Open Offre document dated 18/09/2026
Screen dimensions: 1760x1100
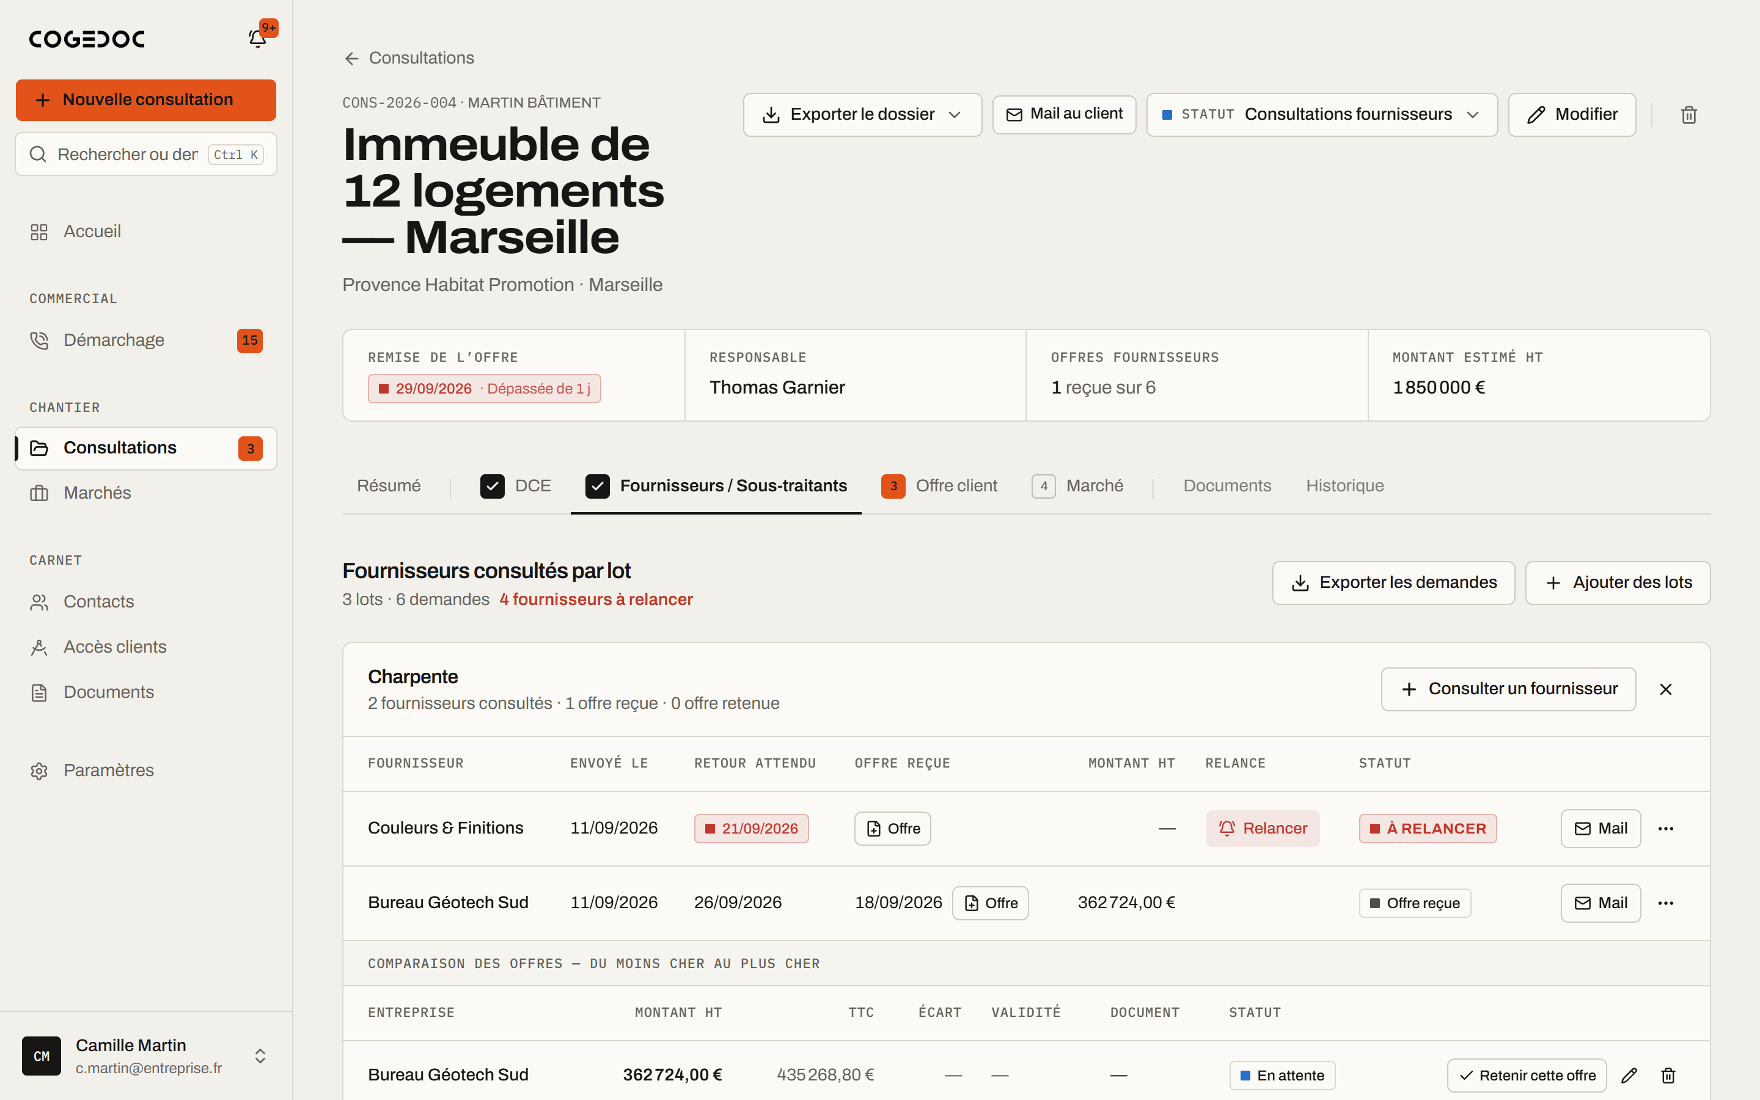click(990, 903)
